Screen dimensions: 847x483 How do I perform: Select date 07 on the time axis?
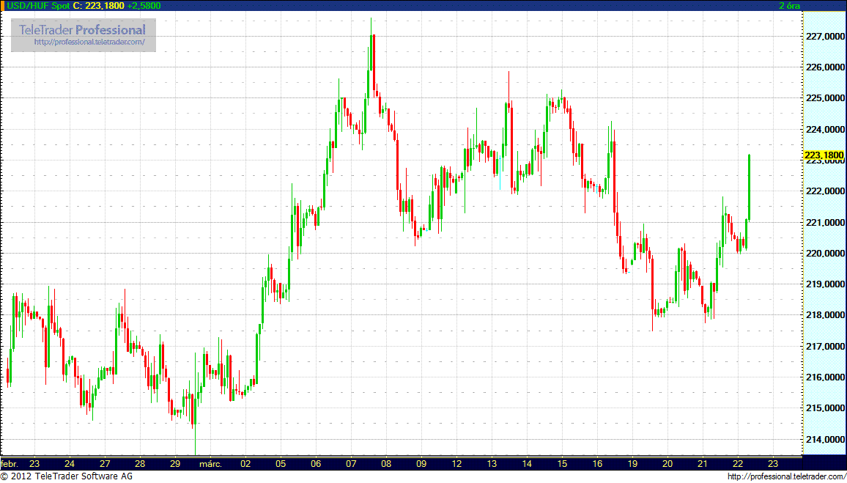click(x=351, y=463)
